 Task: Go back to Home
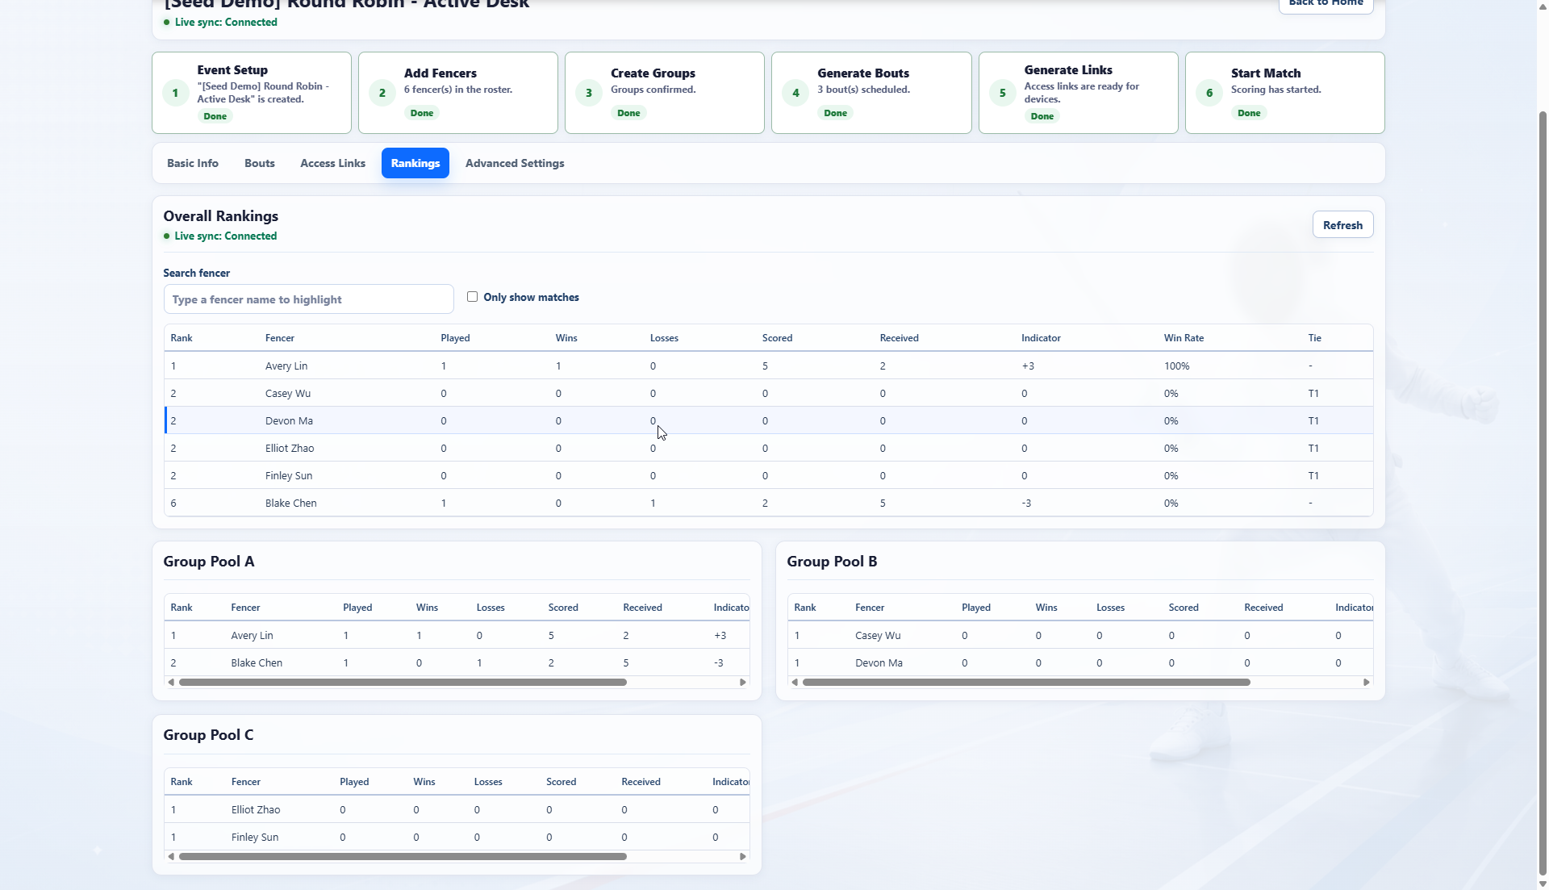pos(1326,4)
